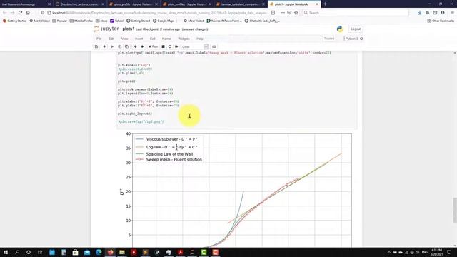457x257 pixels.
Task: Open the Mozilla Firefox bookmarks folder
Action: [81, 21]
